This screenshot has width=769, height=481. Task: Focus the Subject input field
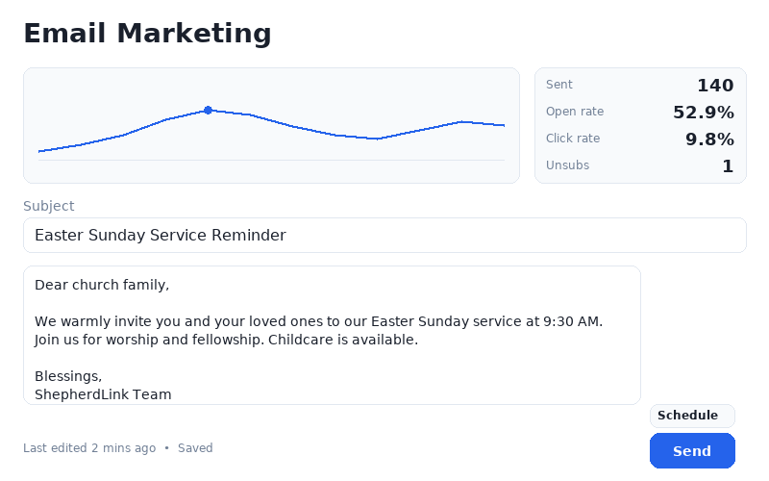(x=384, y=236)
